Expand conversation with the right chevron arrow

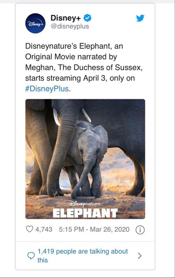coord(140,256)
